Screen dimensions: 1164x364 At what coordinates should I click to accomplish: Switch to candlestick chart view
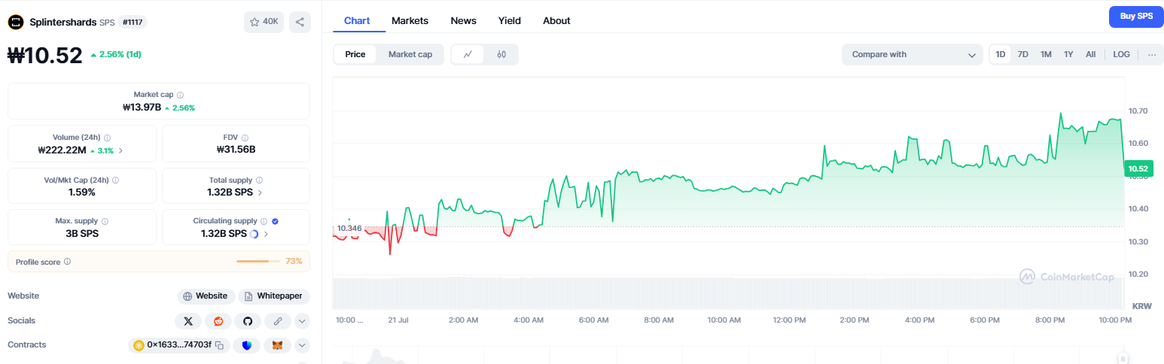pos(501,54)
